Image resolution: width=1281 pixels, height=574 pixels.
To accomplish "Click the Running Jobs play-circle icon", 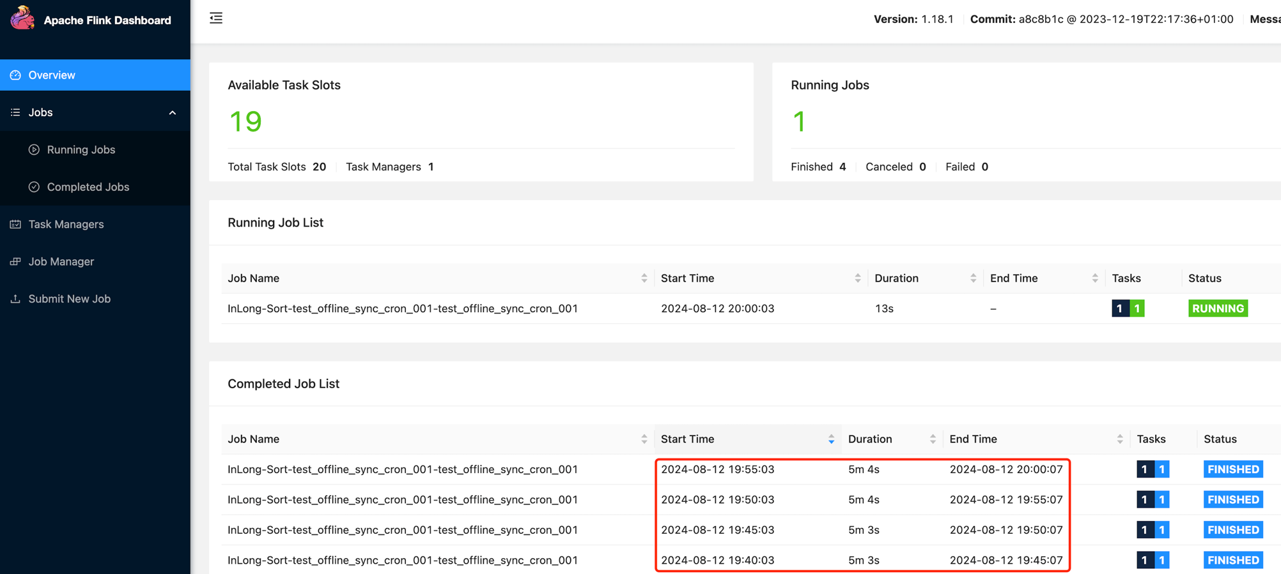I will point(34,149).
